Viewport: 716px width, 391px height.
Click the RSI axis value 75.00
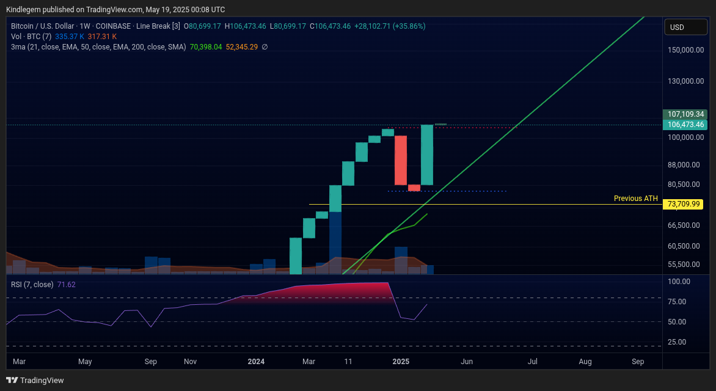[x=677, y=301]
